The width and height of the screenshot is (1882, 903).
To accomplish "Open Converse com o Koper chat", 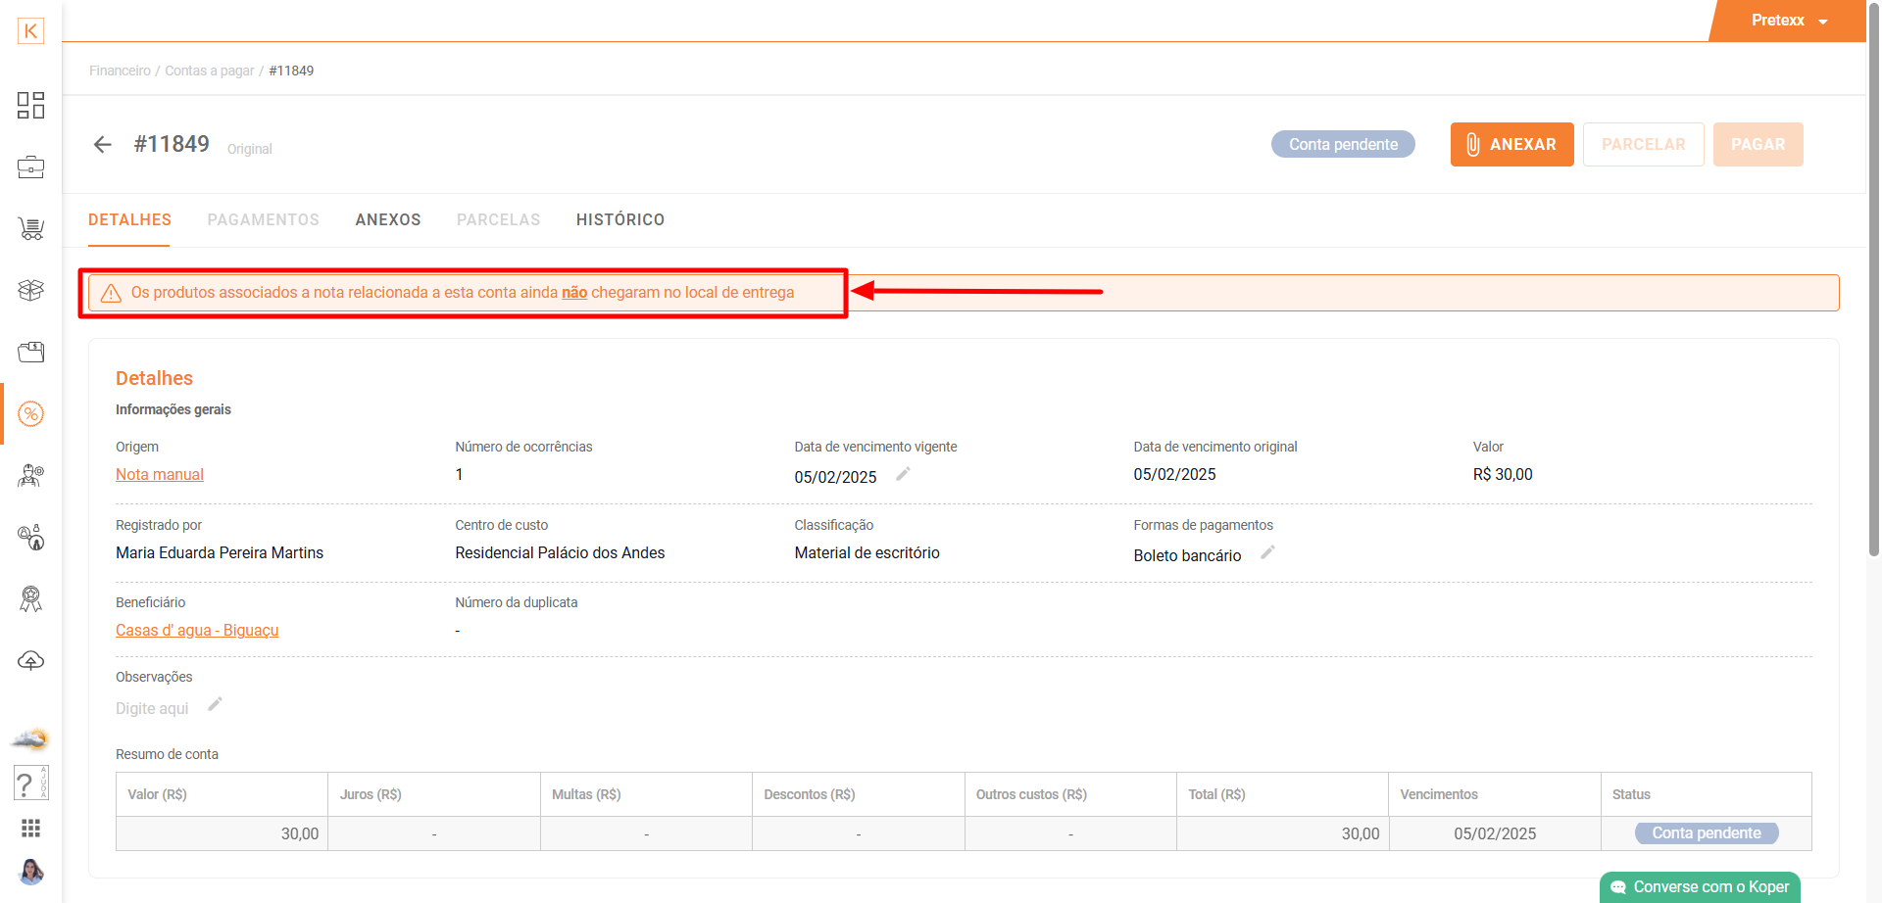I will (x=1700, y=887).
